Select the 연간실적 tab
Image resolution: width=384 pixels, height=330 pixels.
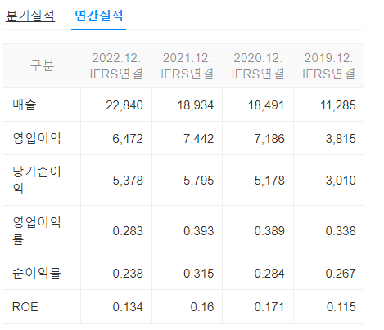(98, 16)
